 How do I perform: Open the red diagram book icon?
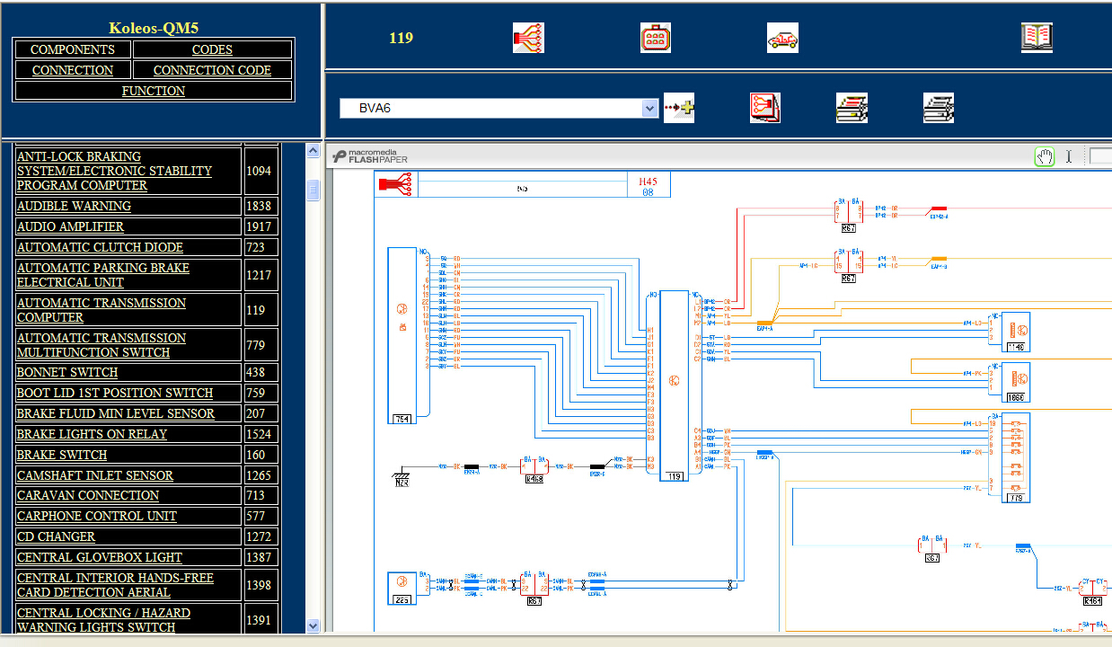(765, 108)
